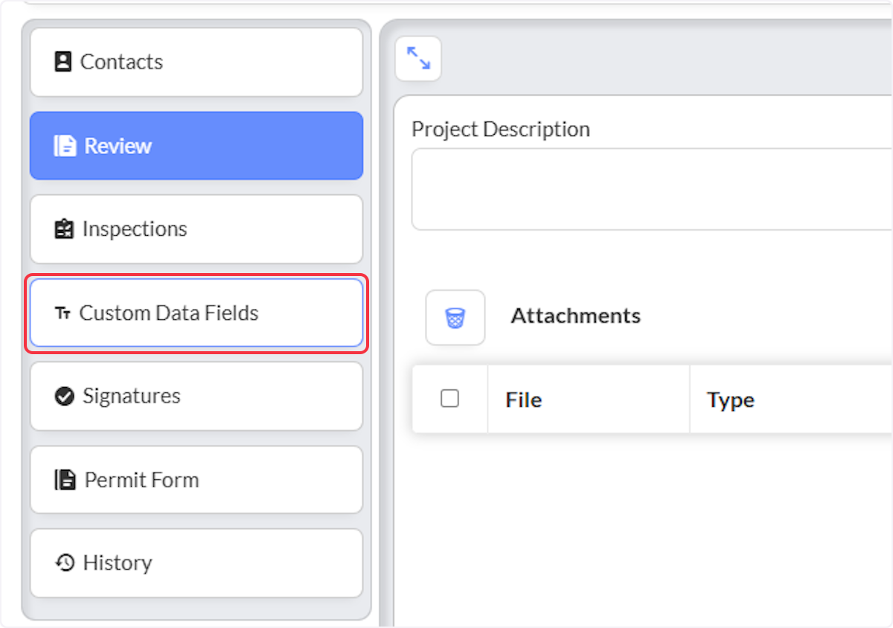The width and height of the screenshot is (893, 628).
Task: Click the Attachments heading
Action: (575, 315)
